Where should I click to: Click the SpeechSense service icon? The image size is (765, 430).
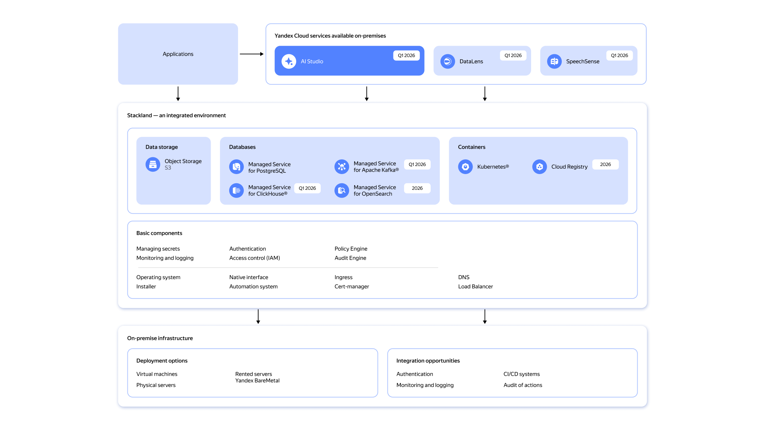(x=554, y=61)
